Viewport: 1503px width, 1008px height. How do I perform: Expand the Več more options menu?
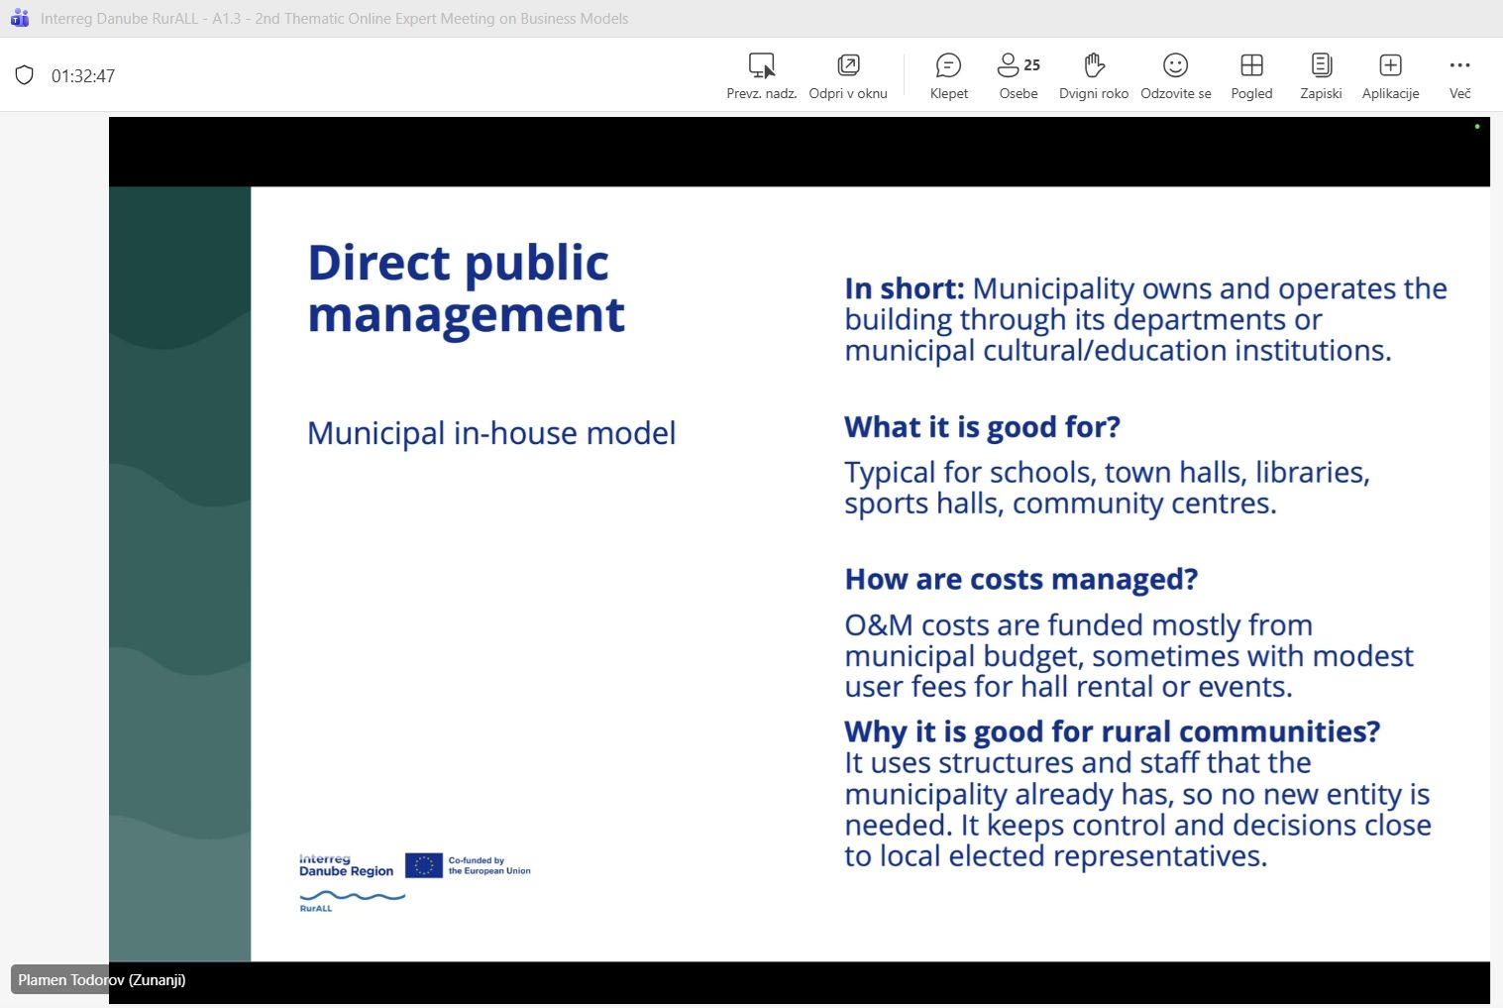point(1459,66)
